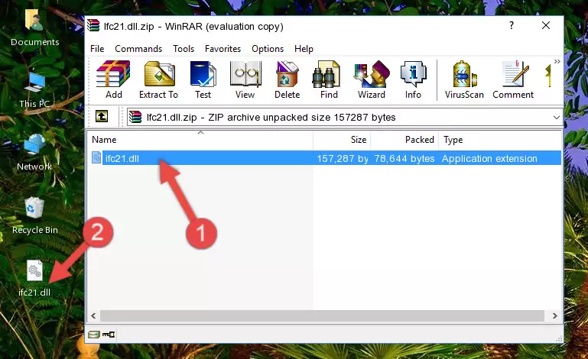Viewport: 588px width, 359px height.
Task: Click the Delete toolbar icon
Action: pos(288,79)
